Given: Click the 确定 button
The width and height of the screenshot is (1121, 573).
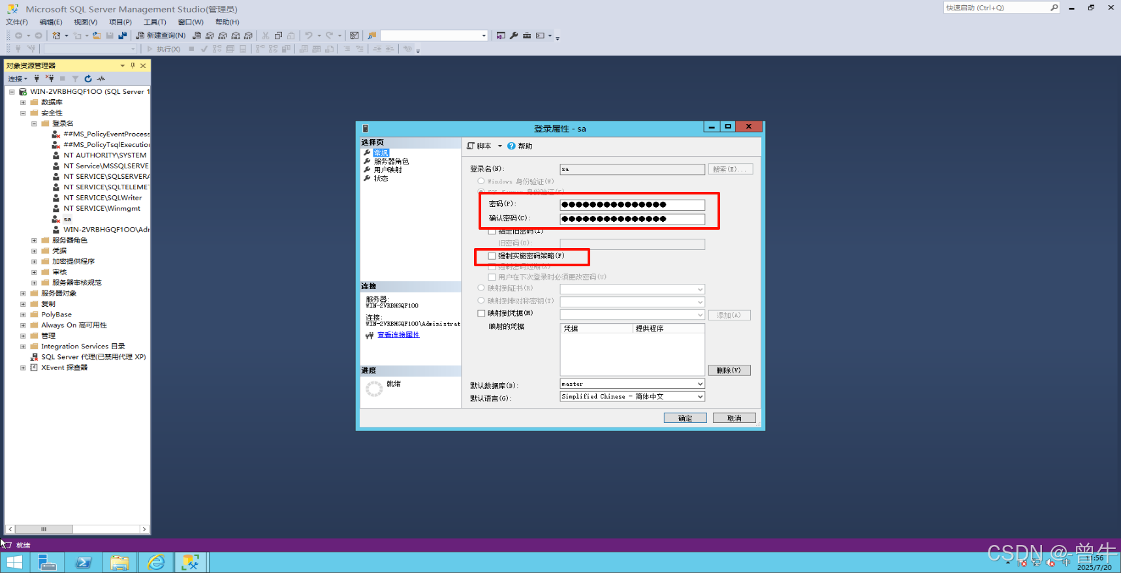Looking at the screenshot, I should point(685,418).
